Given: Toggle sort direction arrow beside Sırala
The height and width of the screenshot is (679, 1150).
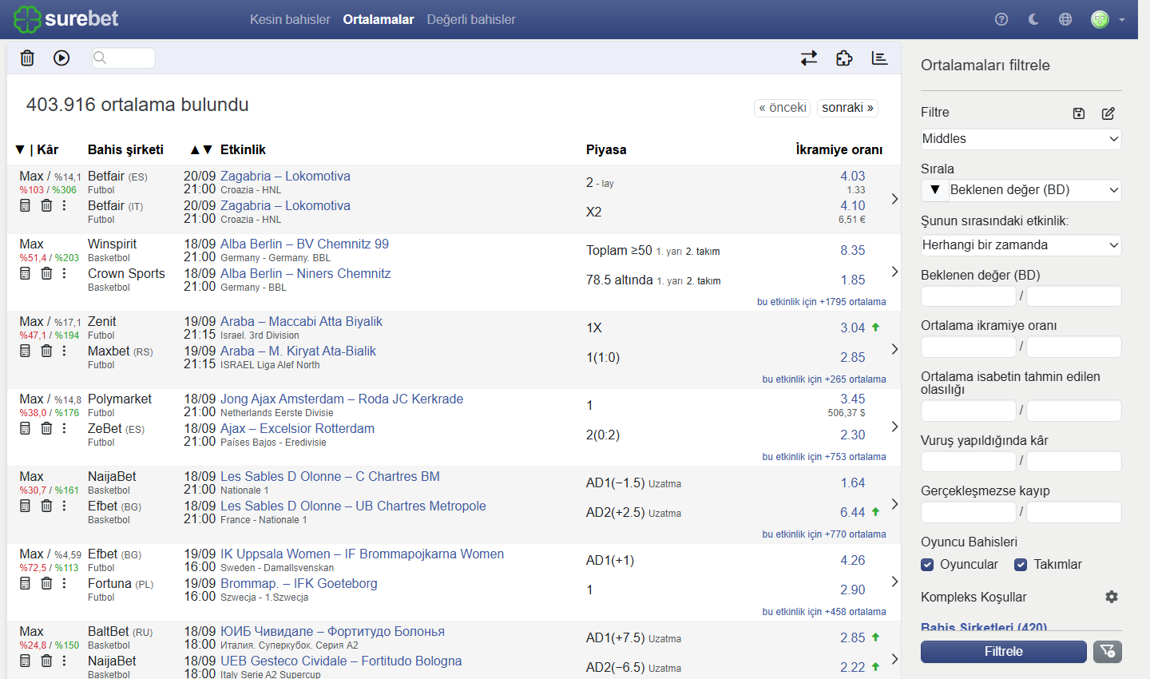Looking at the screenshot, I should pyautogui.click(x=935, y=190).
